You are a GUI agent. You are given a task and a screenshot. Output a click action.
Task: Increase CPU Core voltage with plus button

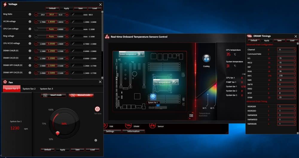click(67, 29)
